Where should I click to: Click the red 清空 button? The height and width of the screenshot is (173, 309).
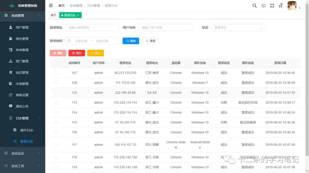tap(77, 53)
